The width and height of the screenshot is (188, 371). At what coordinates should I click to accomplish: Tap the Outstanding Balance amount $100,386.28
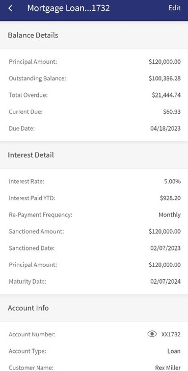165,78
